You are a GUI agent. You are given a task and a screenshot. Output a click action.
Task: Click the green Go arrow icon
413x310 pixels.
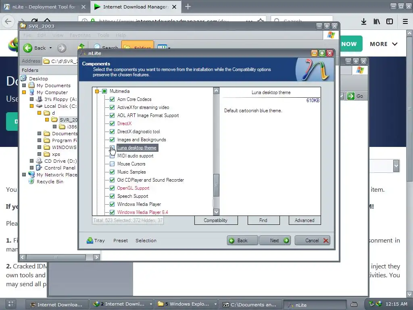[x=350, y=96]
